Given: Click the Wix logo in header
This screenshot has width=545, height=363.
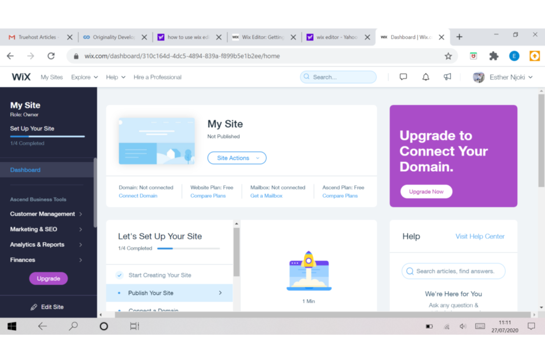Looking at the screenshot, I should (21, 77).
